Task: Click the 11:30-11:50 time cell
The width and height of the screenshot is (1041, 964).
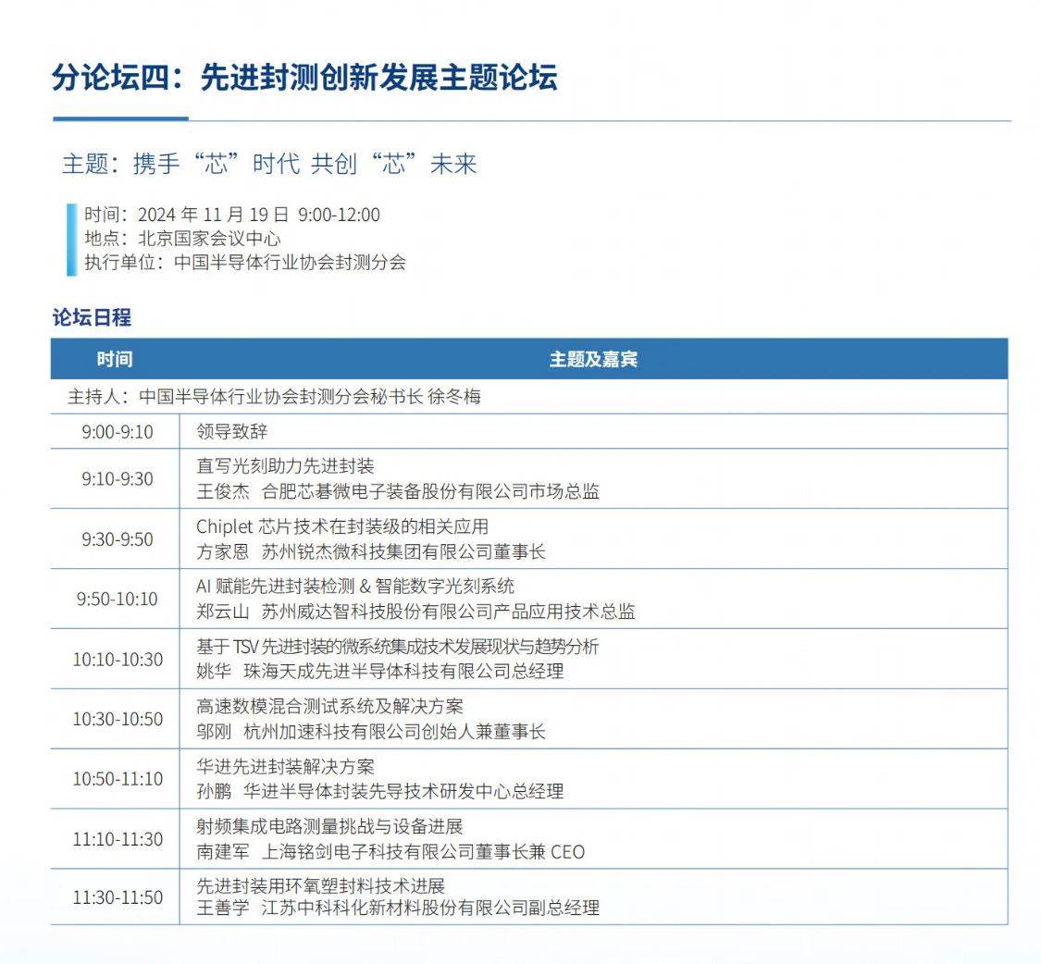Action: [x=117, y=897]
